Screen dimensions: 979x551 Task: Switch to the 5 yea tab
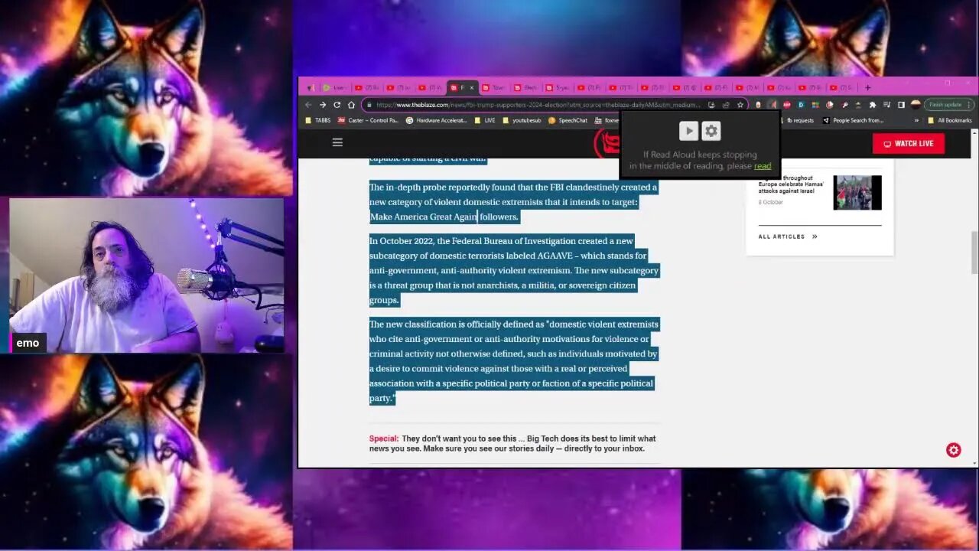coord(558,87)
